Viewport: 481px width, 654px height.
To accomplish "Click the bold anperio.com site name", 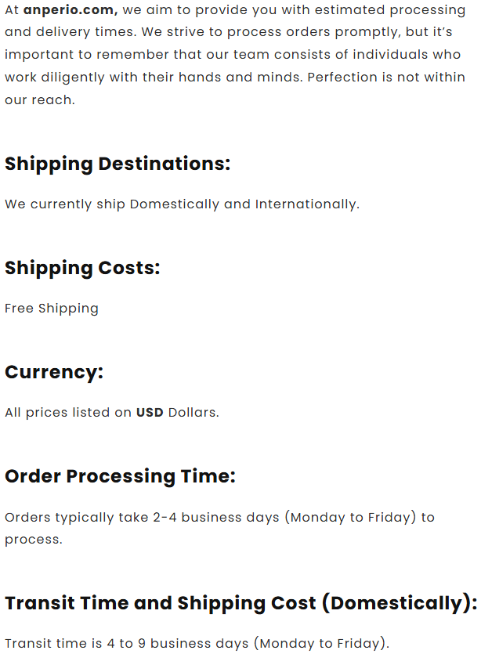I will coord(71,10).
